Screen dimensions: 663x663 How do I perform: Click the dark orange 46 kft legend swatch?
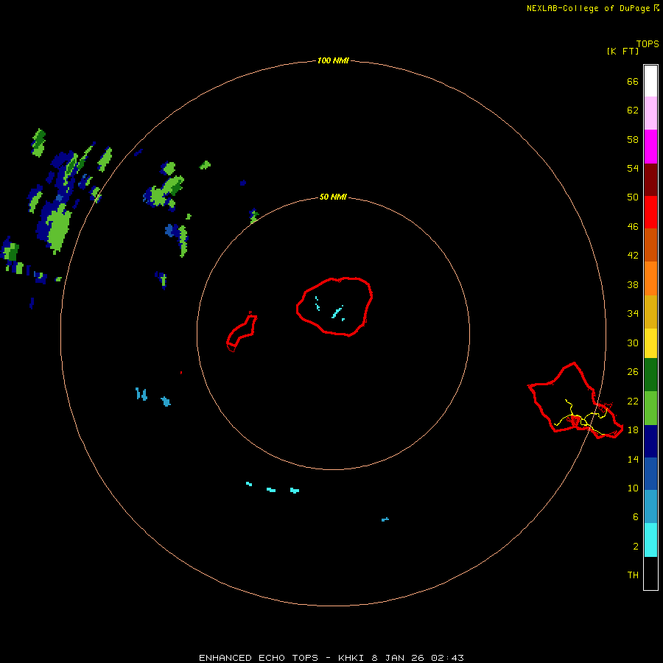click(x=650, y=245)
